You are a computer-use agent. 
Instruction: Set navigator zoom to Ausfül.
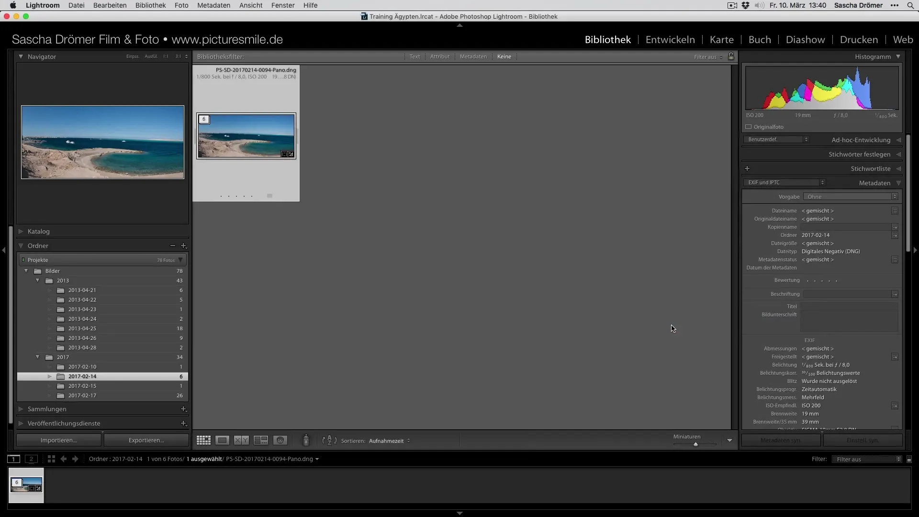tap(151, 56)
